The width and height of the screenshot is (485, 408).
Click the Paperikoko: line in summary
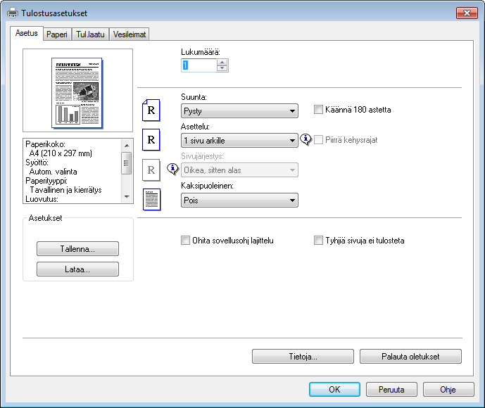pos(45,144)
